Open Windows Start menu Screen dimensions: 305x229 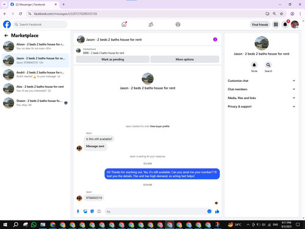coord(5,225)
